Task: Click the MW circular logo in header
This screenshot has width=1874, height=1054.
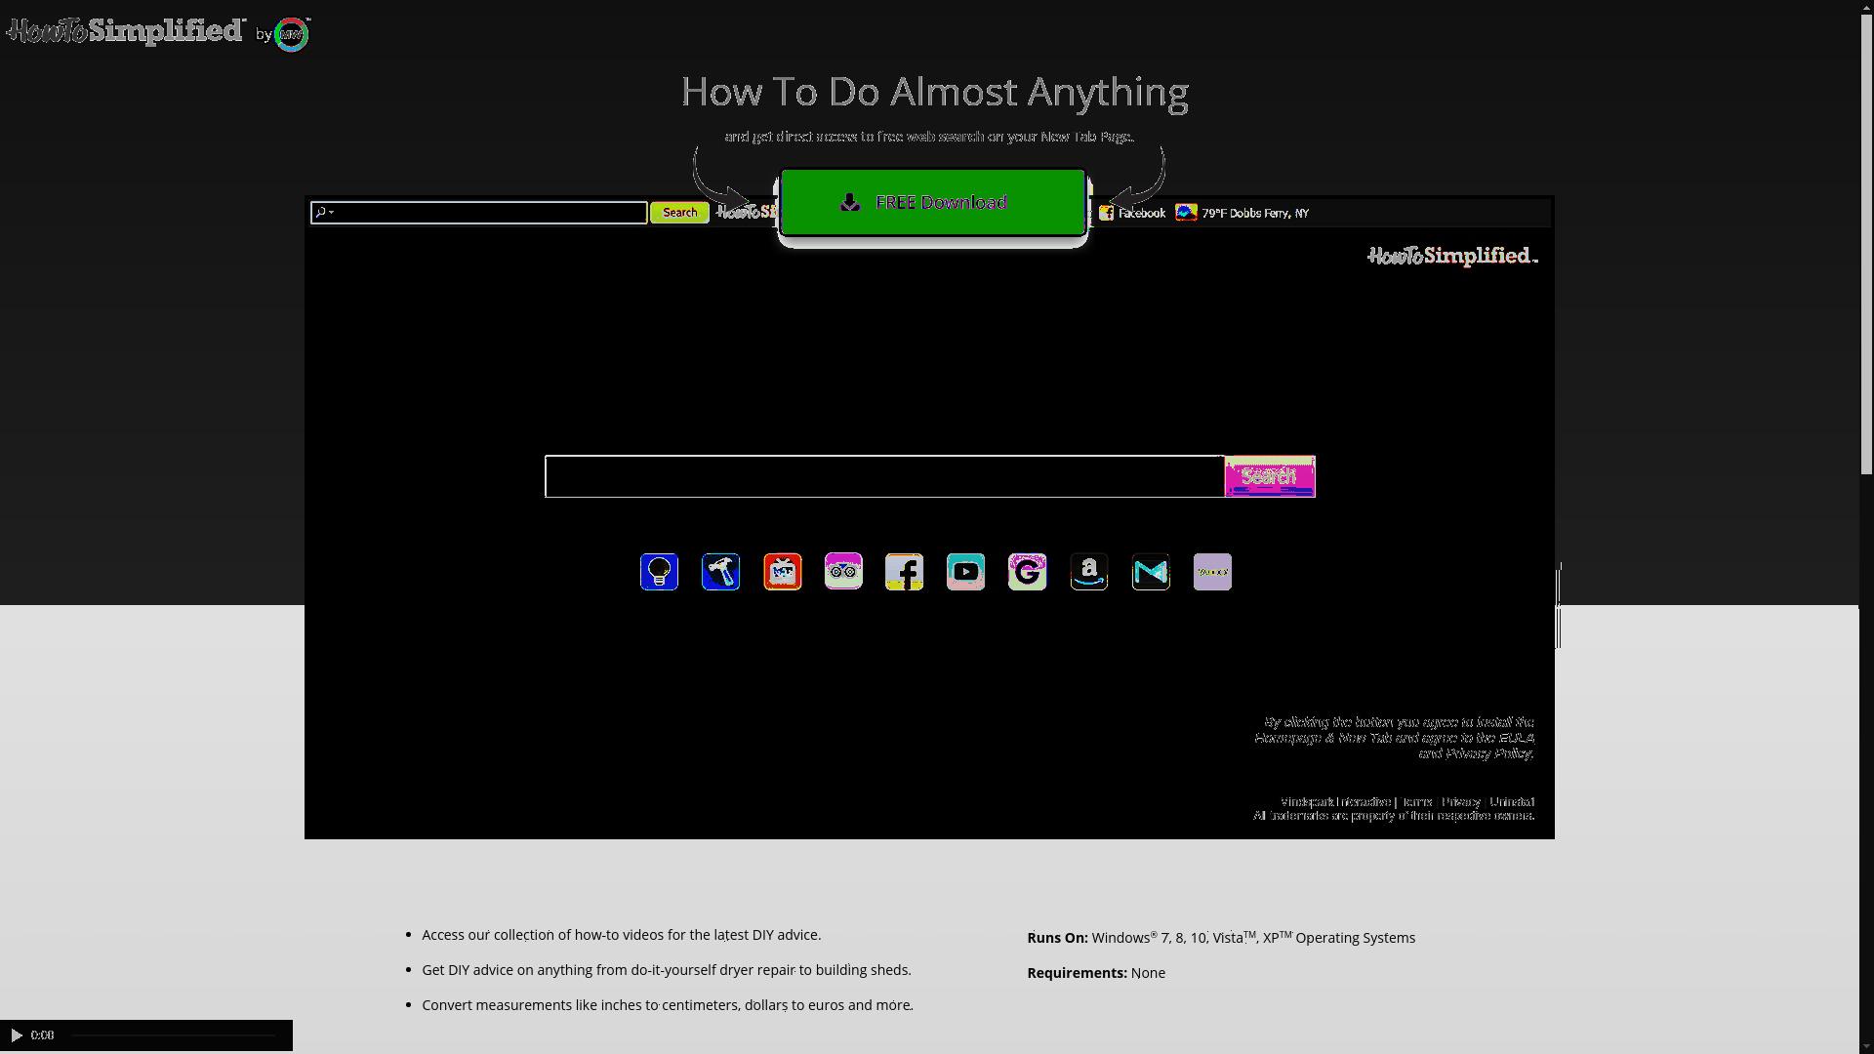Action: 291,34
